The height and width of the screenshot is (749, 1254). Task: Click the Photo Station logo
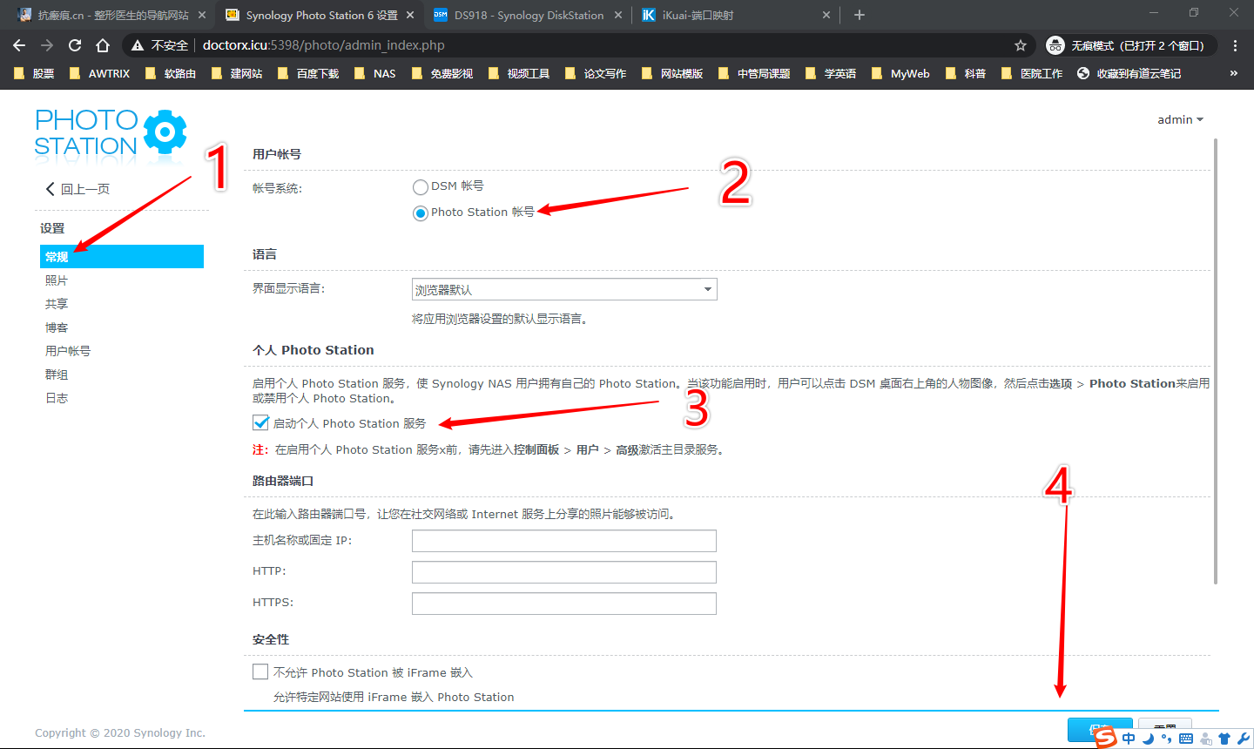click(x=111, y=133)
